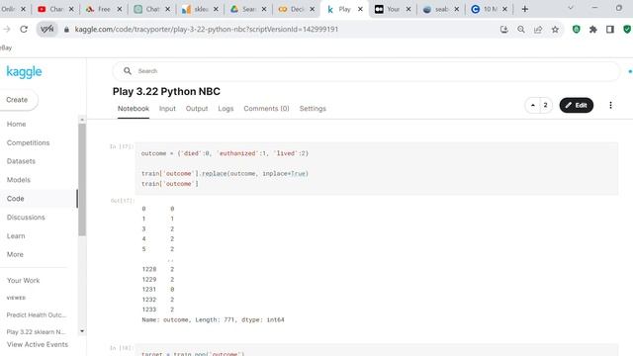Image resolution: width=633 pixels, height=356 pixels.
Task: Expand More in the sidebar
Action: pos(15,255)
